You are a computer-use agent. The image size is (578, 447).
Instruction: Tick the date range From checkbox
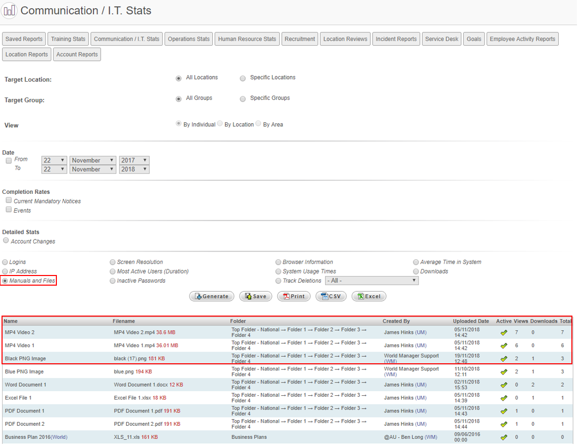pyautogui.click(x=9, y=160)
